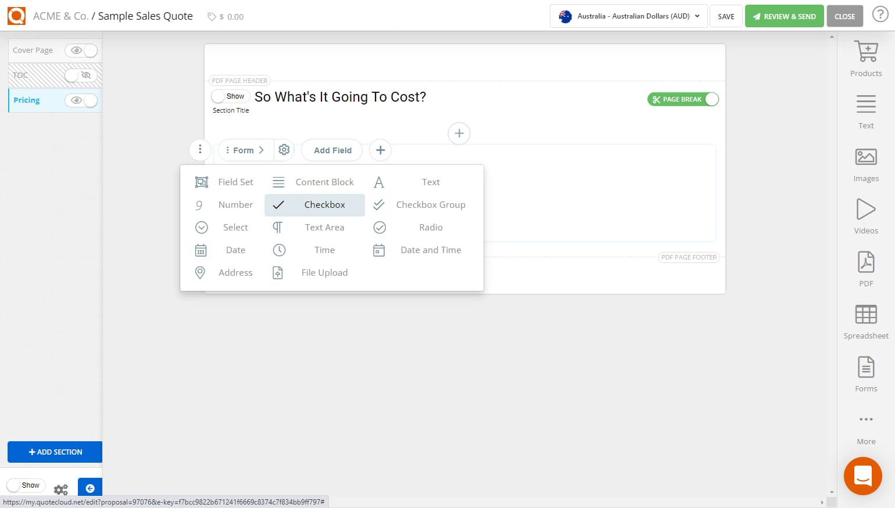Open the help question mark icon
895x508 pixels.
[880, 14]
